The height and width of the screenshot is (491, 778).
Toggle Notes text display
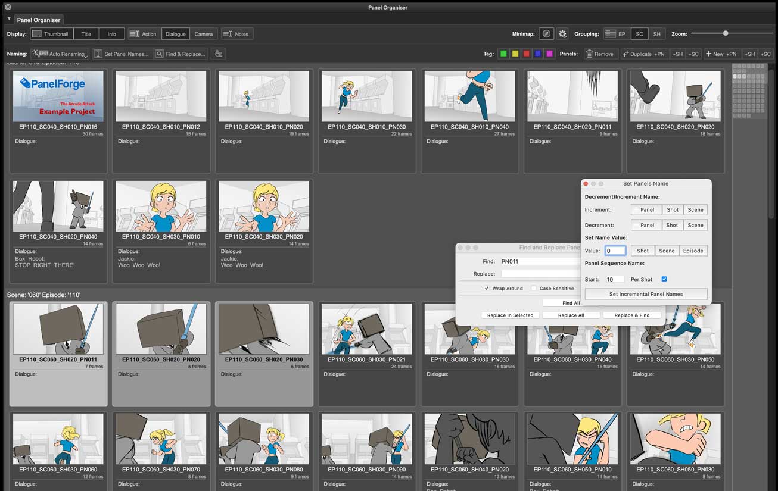pos(236,34)
